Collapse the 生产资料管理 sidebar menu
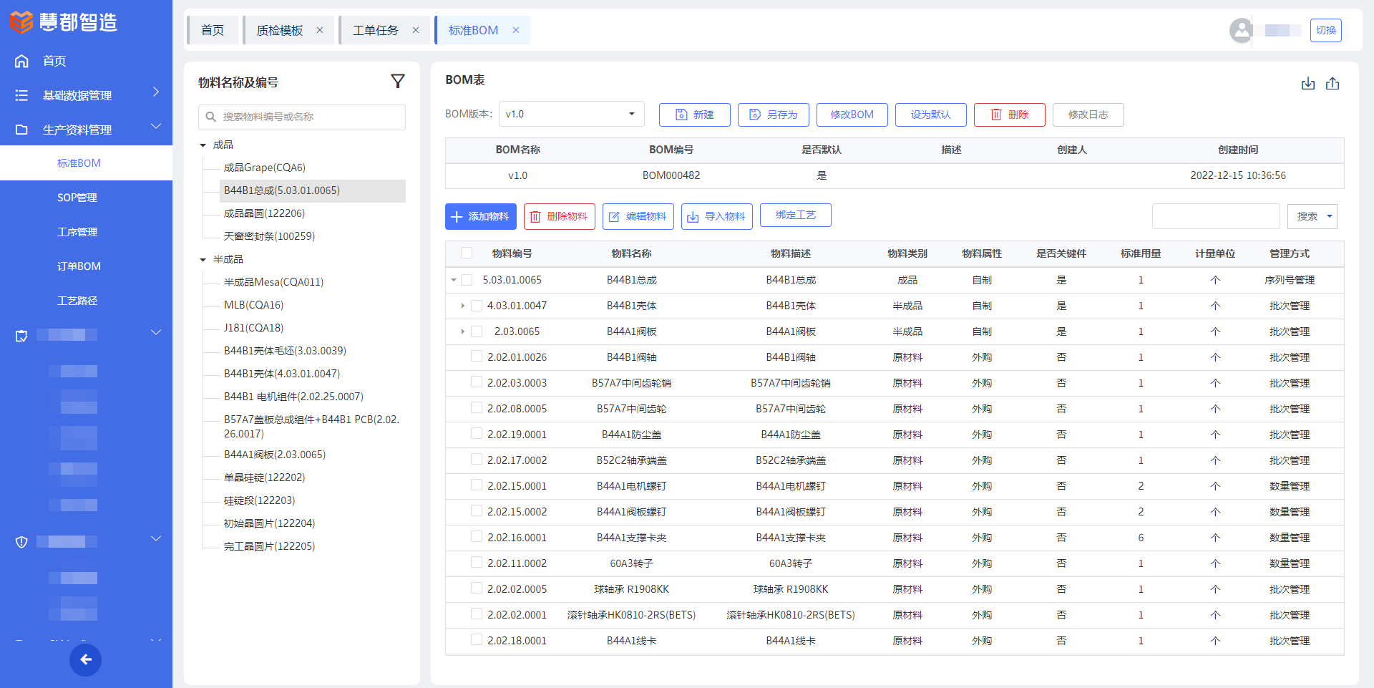The image size is (1374, 688). pyautogui.click(x=156, y=127)
